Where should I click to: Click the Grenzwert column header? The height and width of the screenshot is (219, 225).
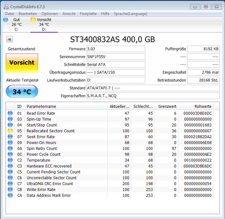(x=167, y=106)
